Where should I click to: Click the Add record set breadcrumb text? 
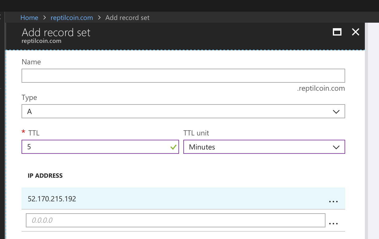coord(127,18)
